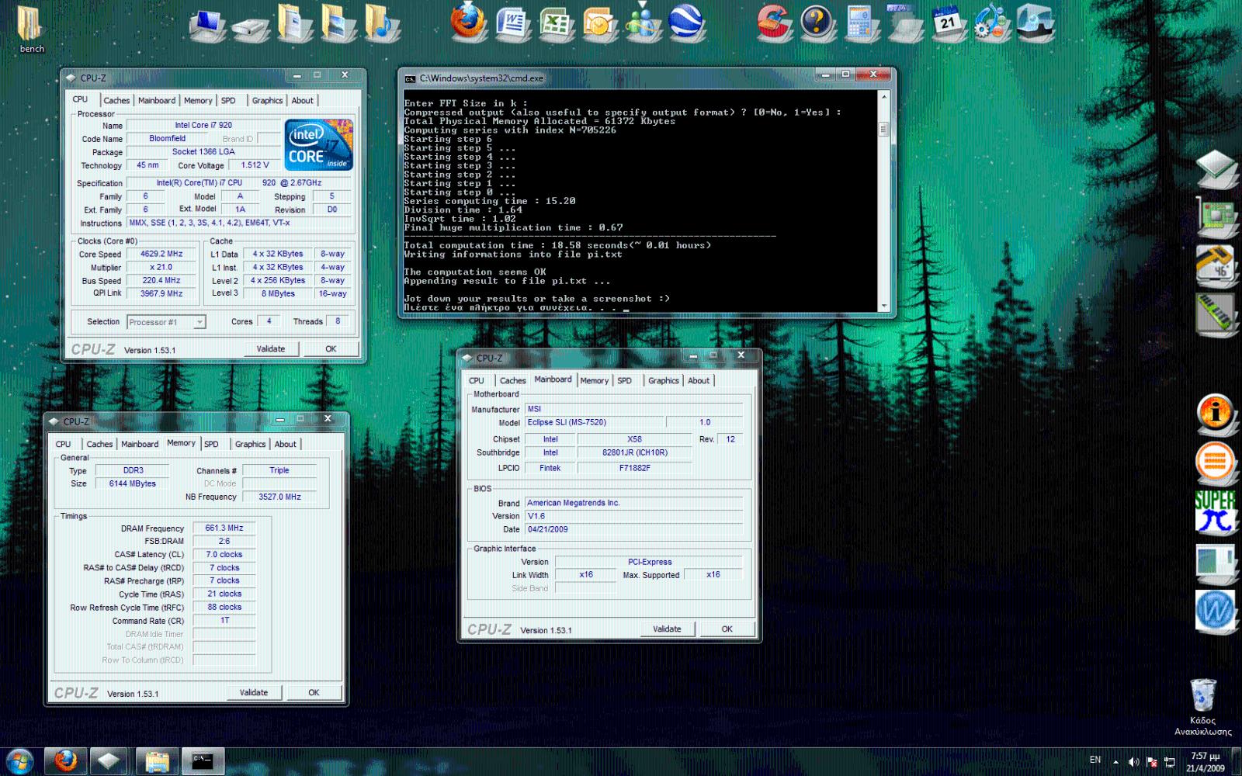This screenshot has height=776, width=1242.
Task: Switch to CPU tab in the Memory CPU-Z window
Action: click(x=64, y=445)
